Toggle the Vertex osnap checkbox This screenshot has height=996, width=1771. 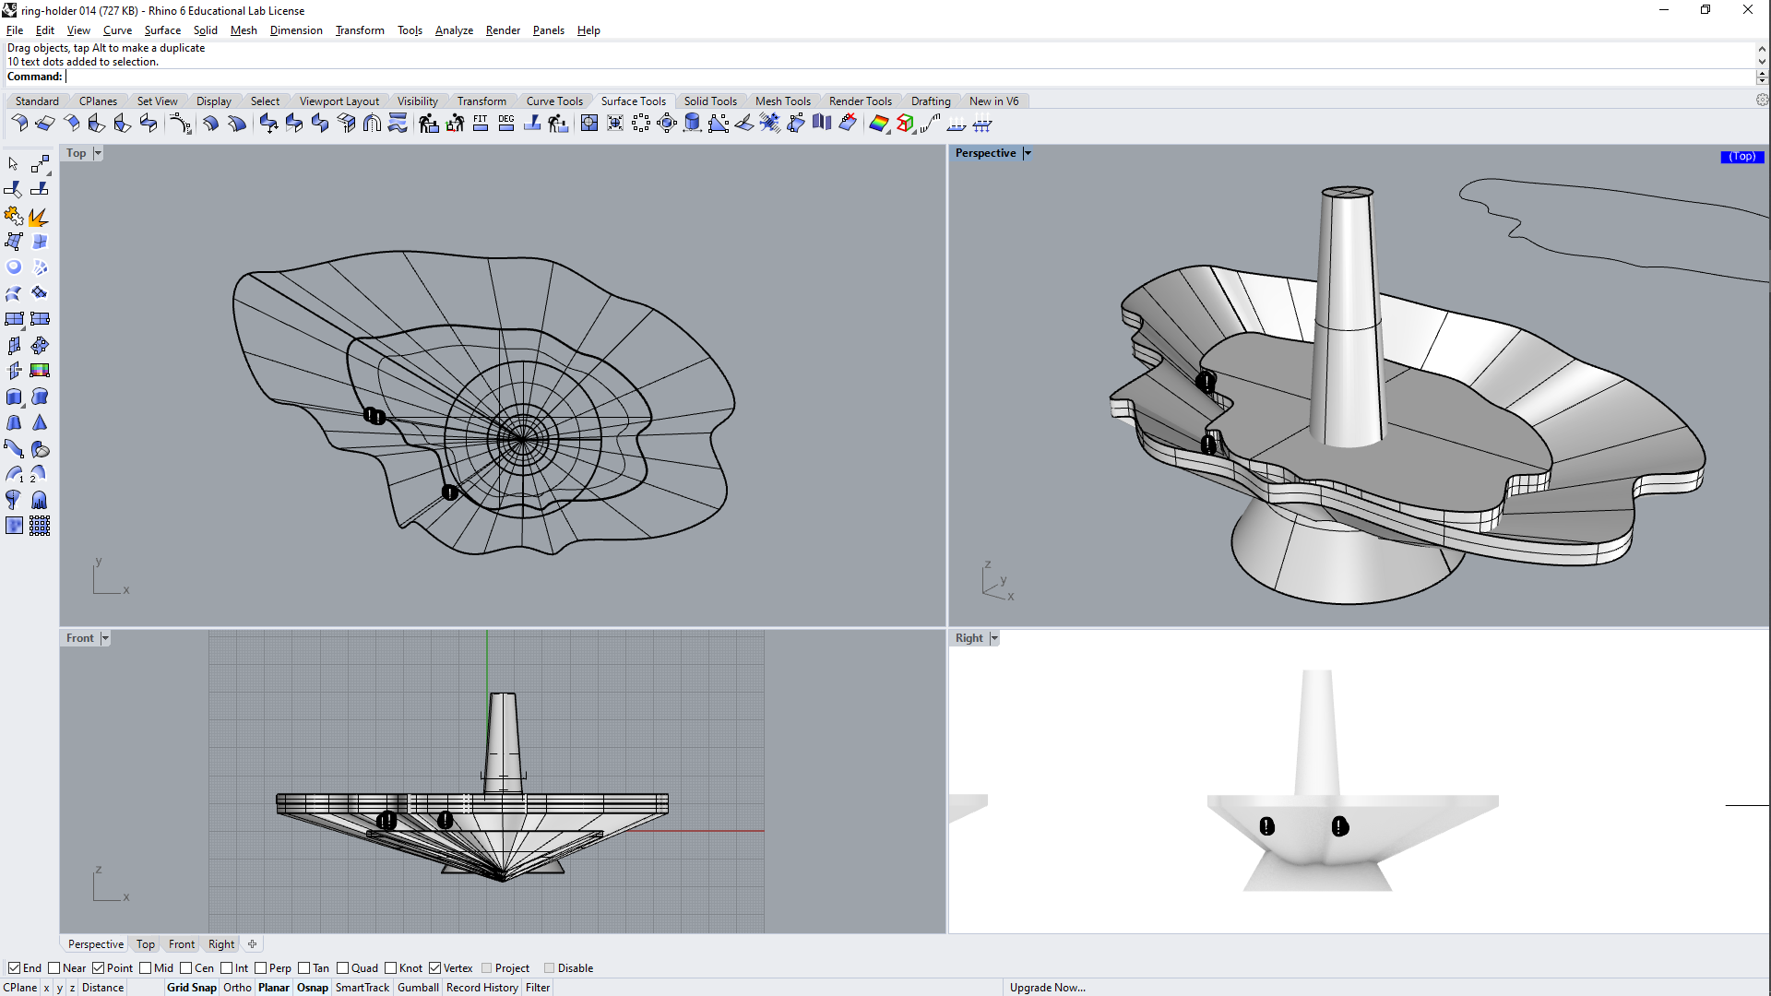tap(435, 968)
